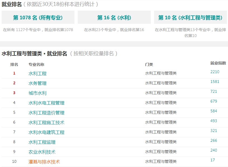Screen dimensions: 228x167
Task: Click employment index value 679
Action: (x=214, y=101)
